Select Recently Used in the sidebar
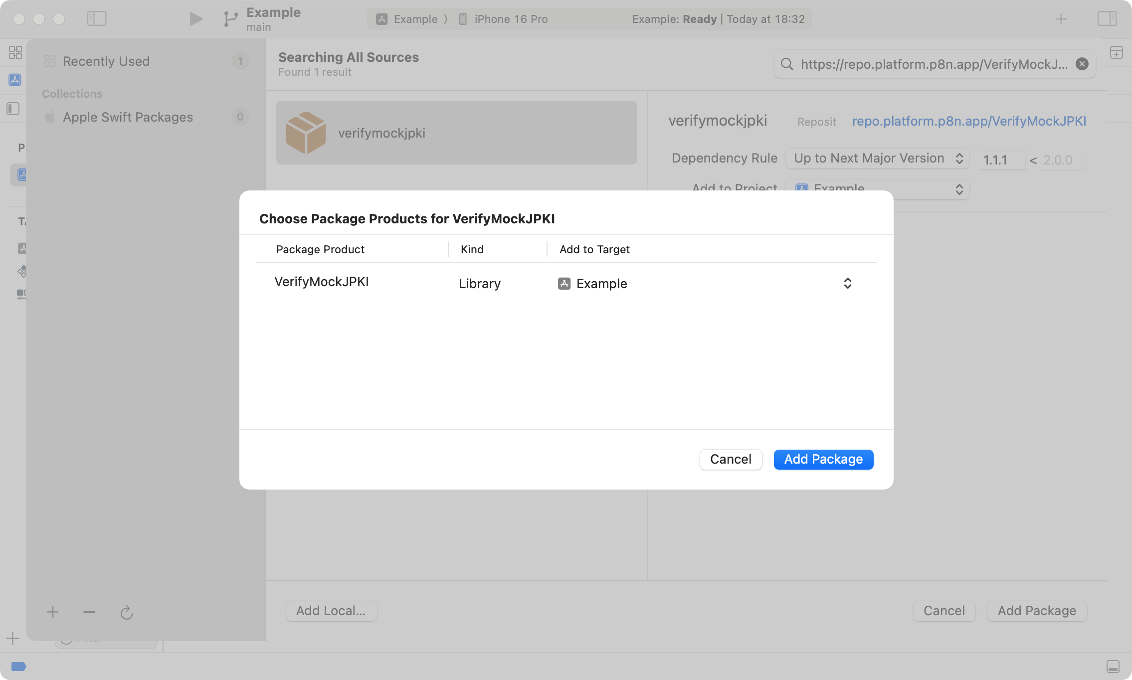 [106, 61]
